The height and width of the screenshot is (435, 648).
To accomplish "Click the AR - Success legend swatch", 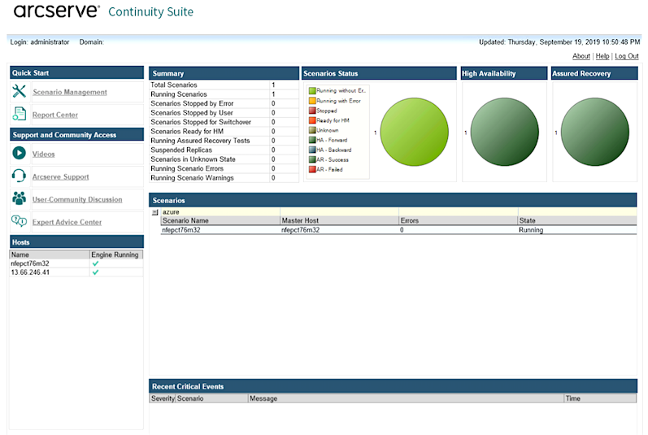I will click(x=312, y=159).
